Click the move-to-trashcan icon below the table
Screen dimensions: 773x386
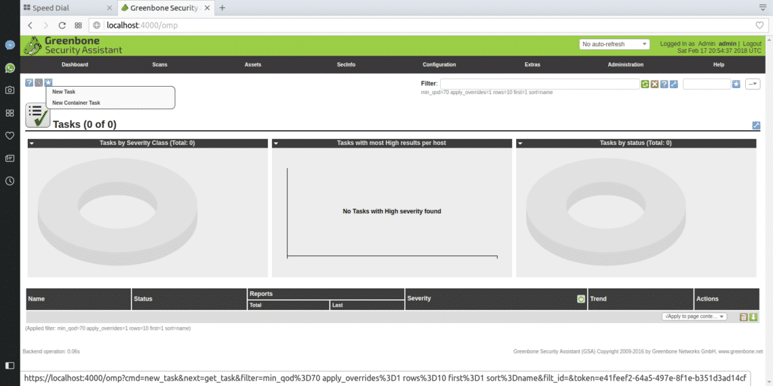click(743, 317)
